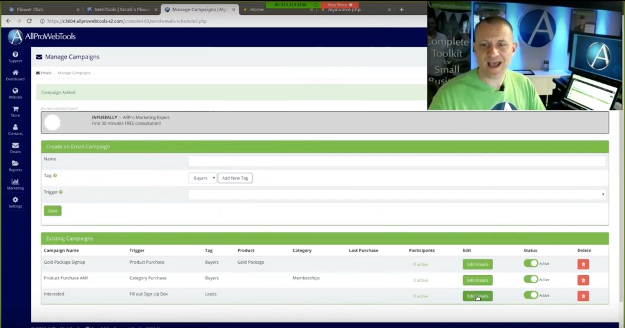Click the browser address bar
Viewport: 625px width, 328px height.
(231, 21)
